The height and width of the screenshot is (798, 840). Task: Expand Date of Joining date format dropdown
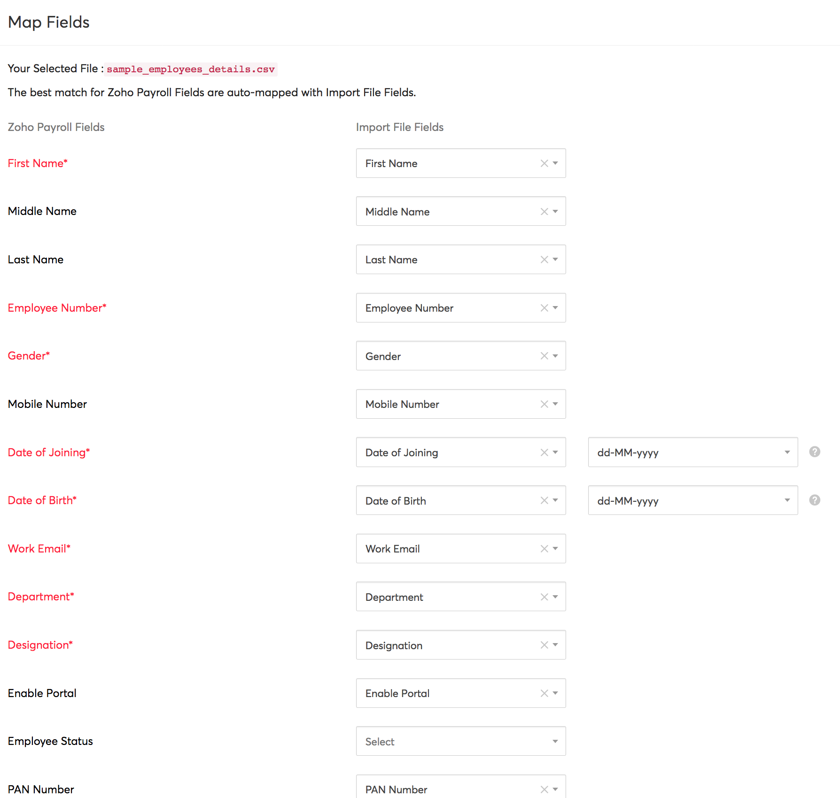pyautogui.click(x=692, y=453)
